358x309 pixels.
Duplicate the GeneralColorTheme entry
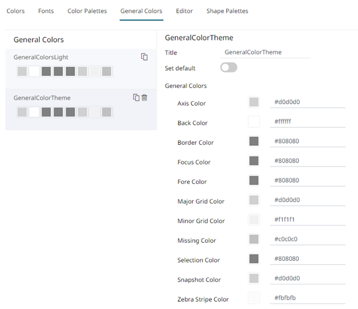(x=136, y=98)
